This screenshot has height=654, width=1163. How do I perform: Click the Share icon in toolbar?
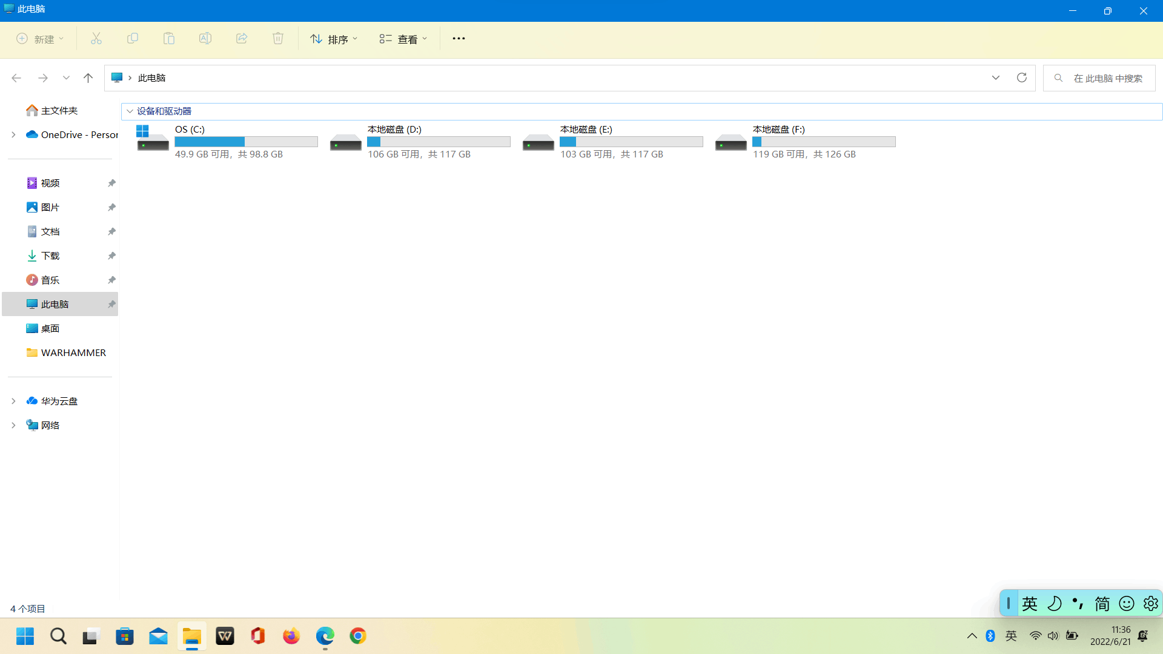(242, 39)
